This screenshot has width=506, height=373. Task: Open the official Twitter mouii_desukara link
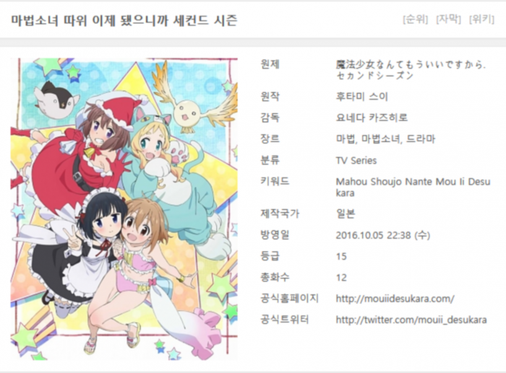411,320
